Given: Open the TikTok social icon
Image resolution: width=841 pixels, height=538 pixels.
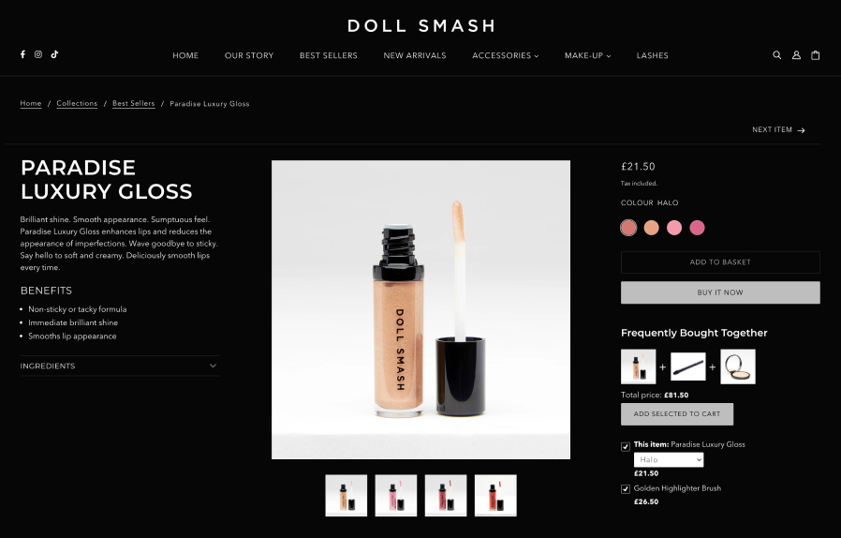Looking at the screenshot, I should (x=54, y=54).
